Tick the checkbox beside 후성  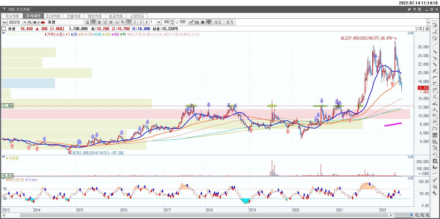point(4,29)
